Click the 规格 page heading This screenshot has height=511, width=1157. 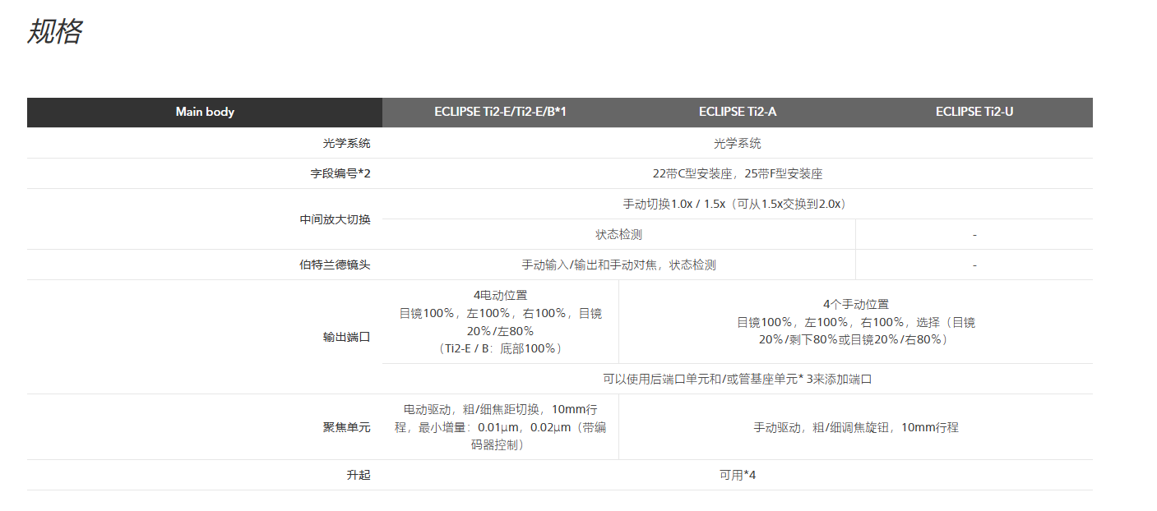coord(54,32)
